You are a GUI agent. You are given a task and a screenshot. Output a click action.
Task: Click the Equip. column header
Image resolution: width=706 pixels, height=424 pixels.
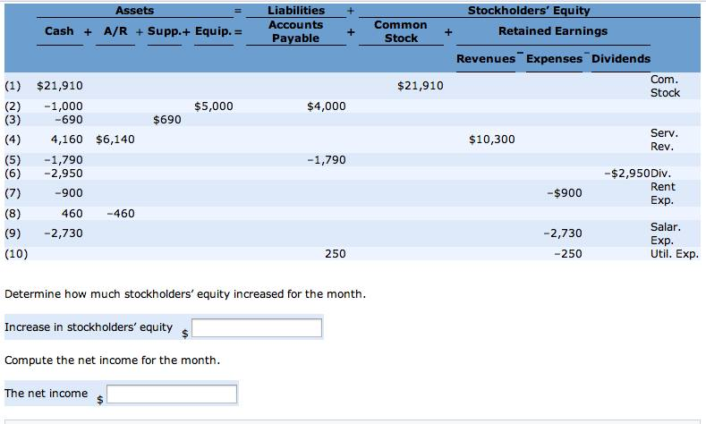tap(213, 31)
